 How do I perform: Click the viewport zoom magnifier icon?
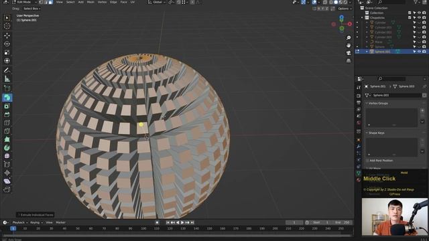pyautogui.click(x=349, y=37)
